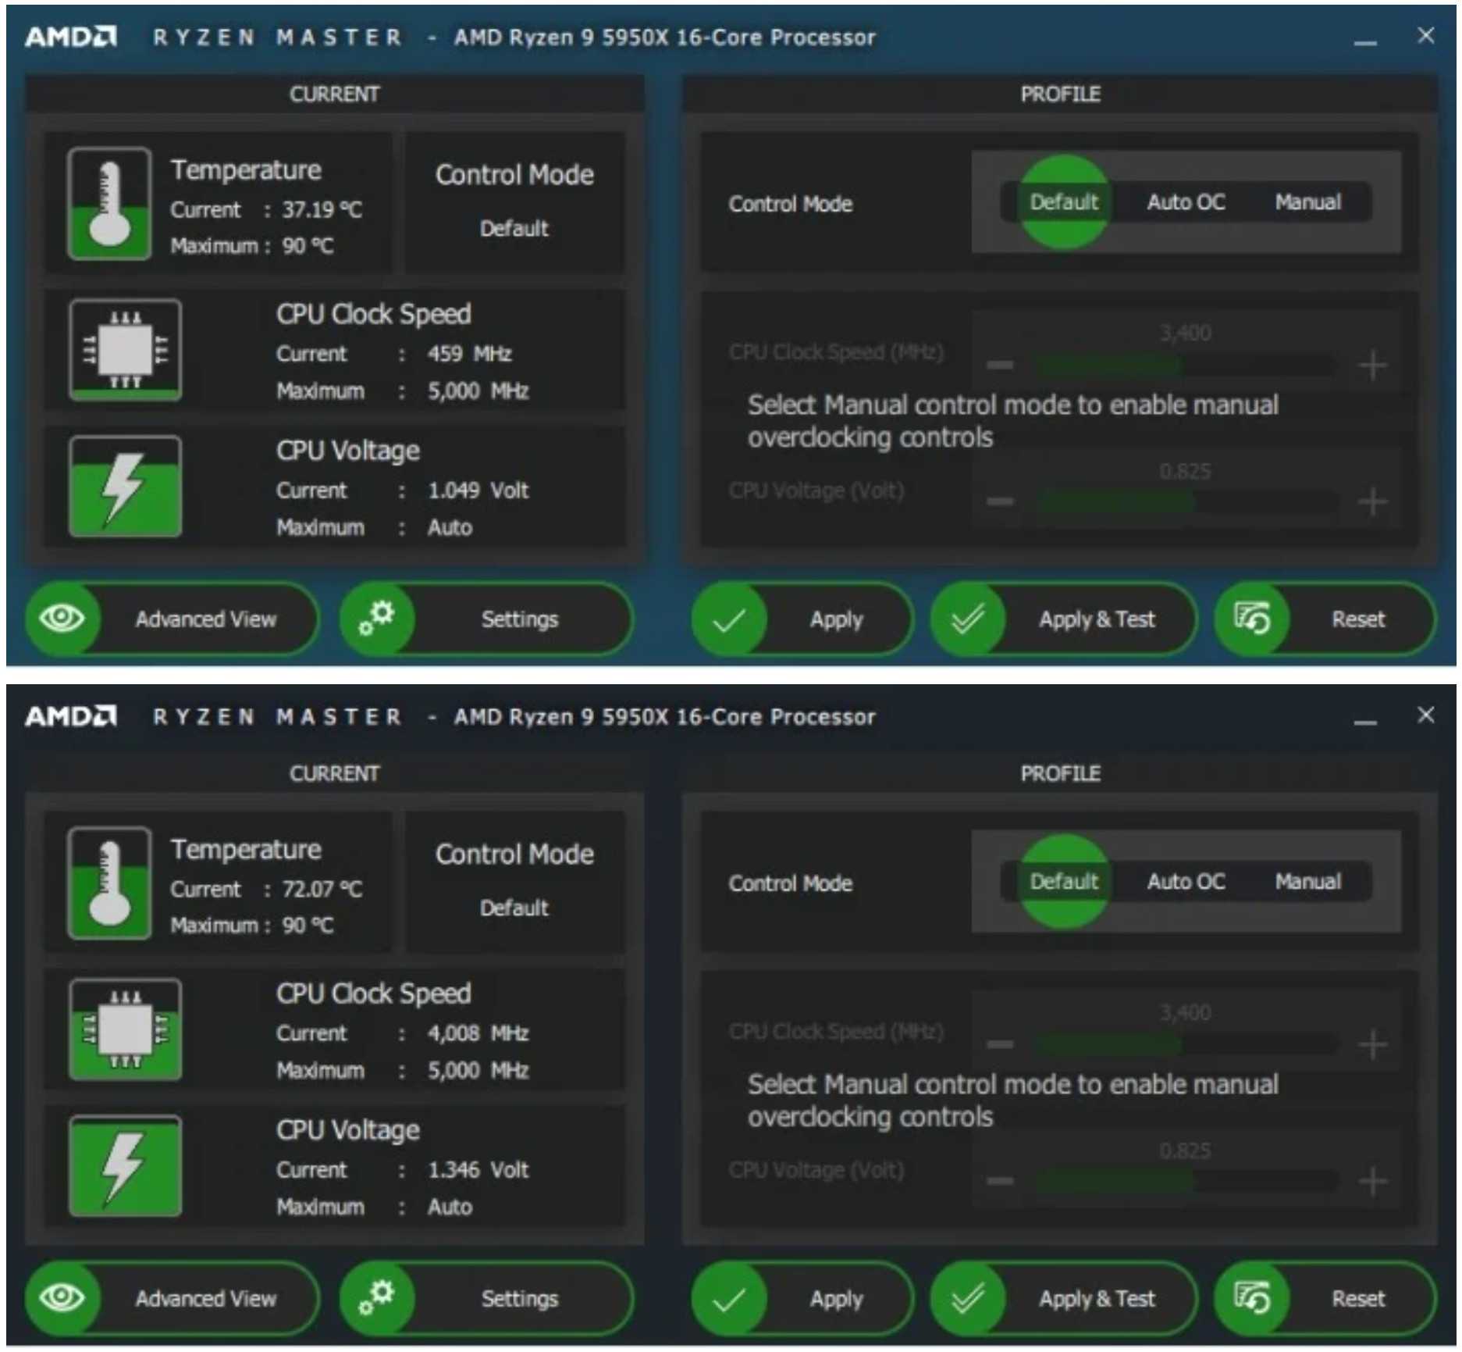This screenshot has height=1352, width=1462.
Task: Click the lightning bolt icon beside 1.049 Volt
Action: [125, 487]
